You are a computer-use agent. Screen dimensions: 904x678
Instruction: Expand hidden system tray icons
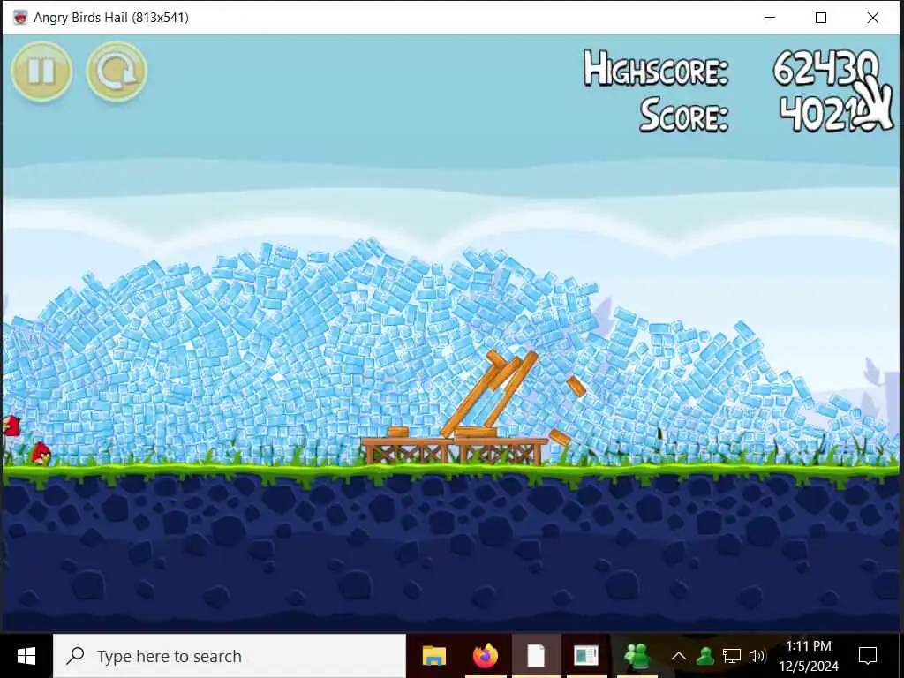tap(679, 656)
